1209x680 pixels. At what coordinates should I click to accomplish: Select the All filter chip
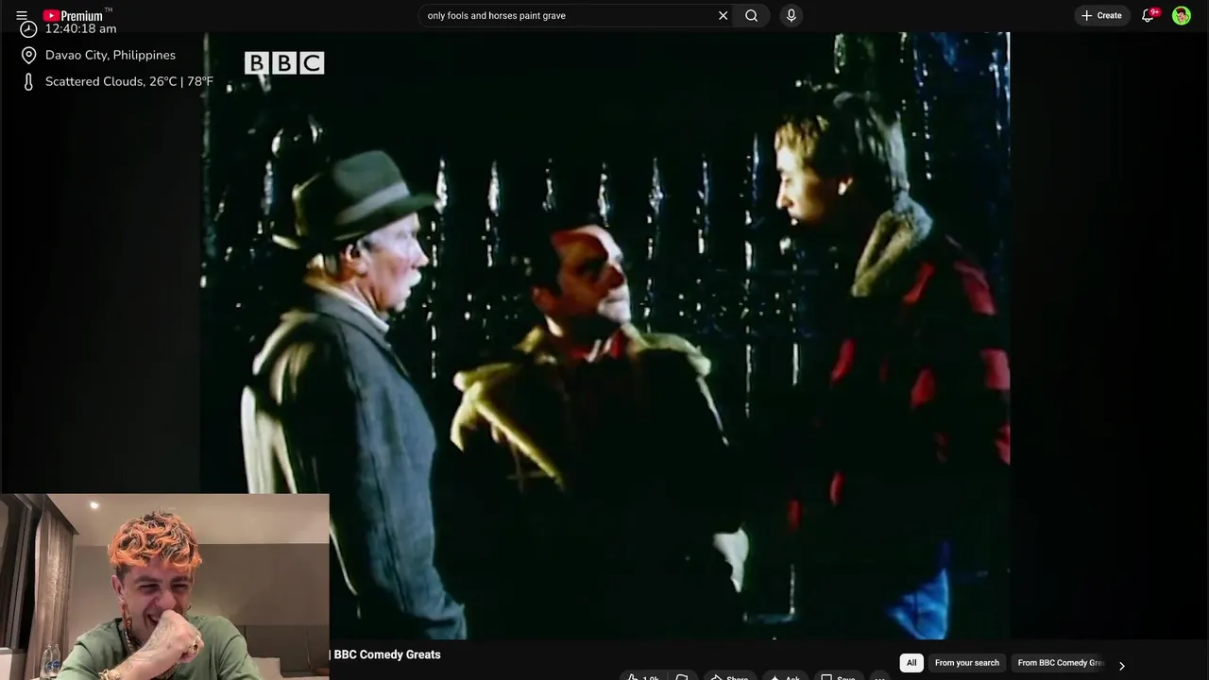(911, 663)
